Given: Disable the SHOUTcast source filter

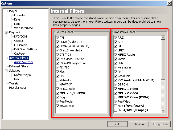Looking at the screenshot, I should pyautogui.click(x=57, y=106).
